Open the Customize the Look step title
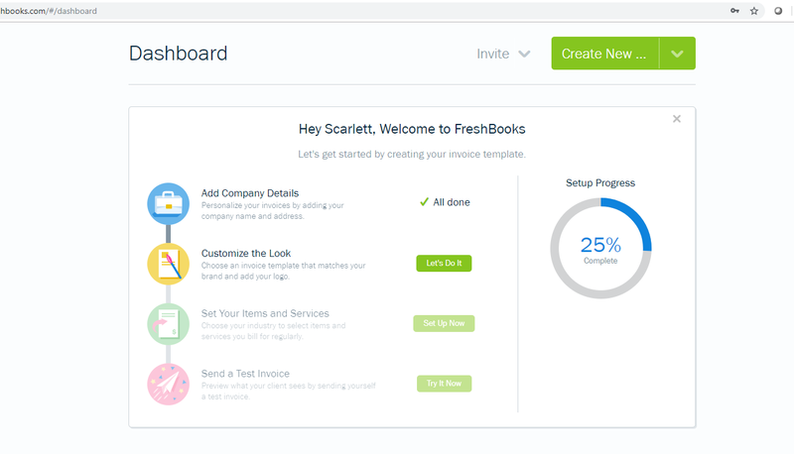Screen dimensions: 794x454 pyautogui.click(x=246, y=254)
